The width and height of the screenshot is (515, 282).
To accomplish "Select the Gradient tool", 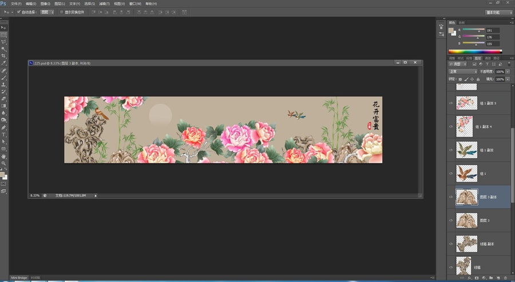I will point(3,106).
